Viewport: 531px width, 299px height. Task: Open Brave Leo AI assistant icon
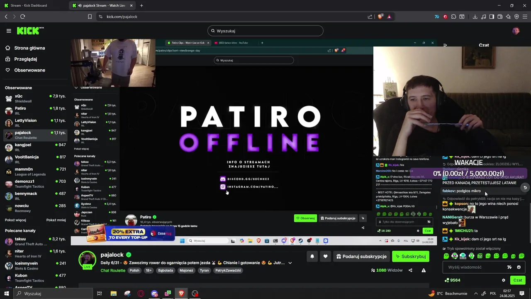pyautogui.click(x=508, y=17)
